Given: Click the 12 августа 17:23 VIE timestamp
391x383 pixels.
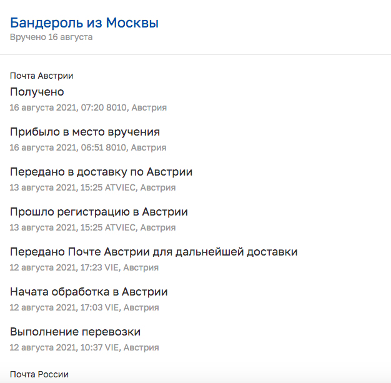Looking at the screenshot, I should [x=84, y=267].
